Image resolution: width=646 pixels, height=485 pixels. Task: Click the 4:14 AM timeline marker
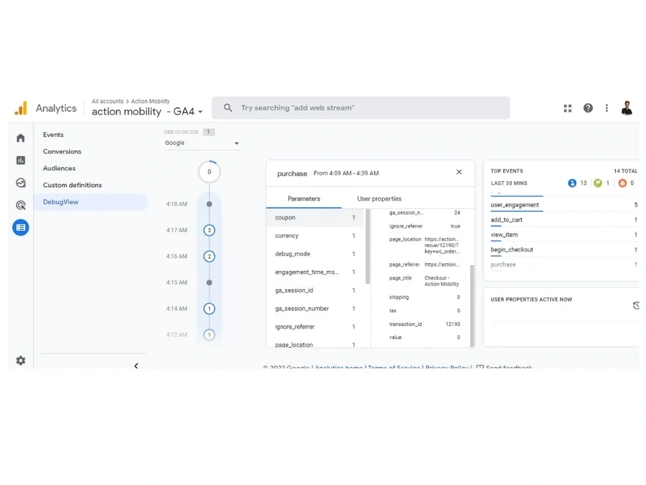click(x=209, y=308)
